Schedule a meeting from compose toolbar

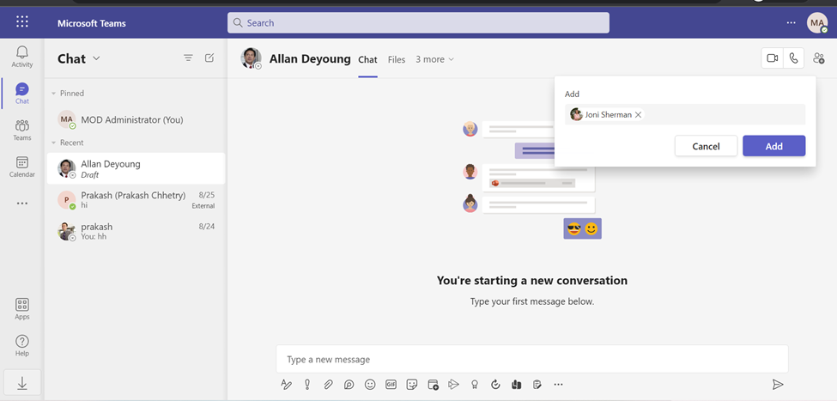pos(433,385)
